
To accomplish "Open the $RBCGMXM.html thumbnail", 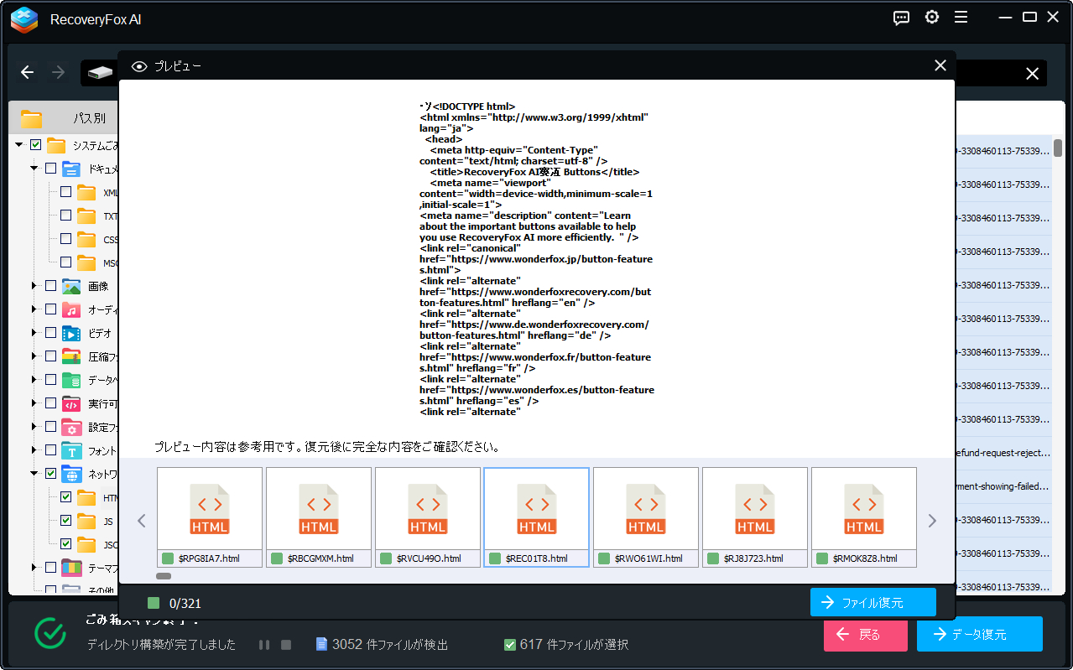I will coord(319,517).
